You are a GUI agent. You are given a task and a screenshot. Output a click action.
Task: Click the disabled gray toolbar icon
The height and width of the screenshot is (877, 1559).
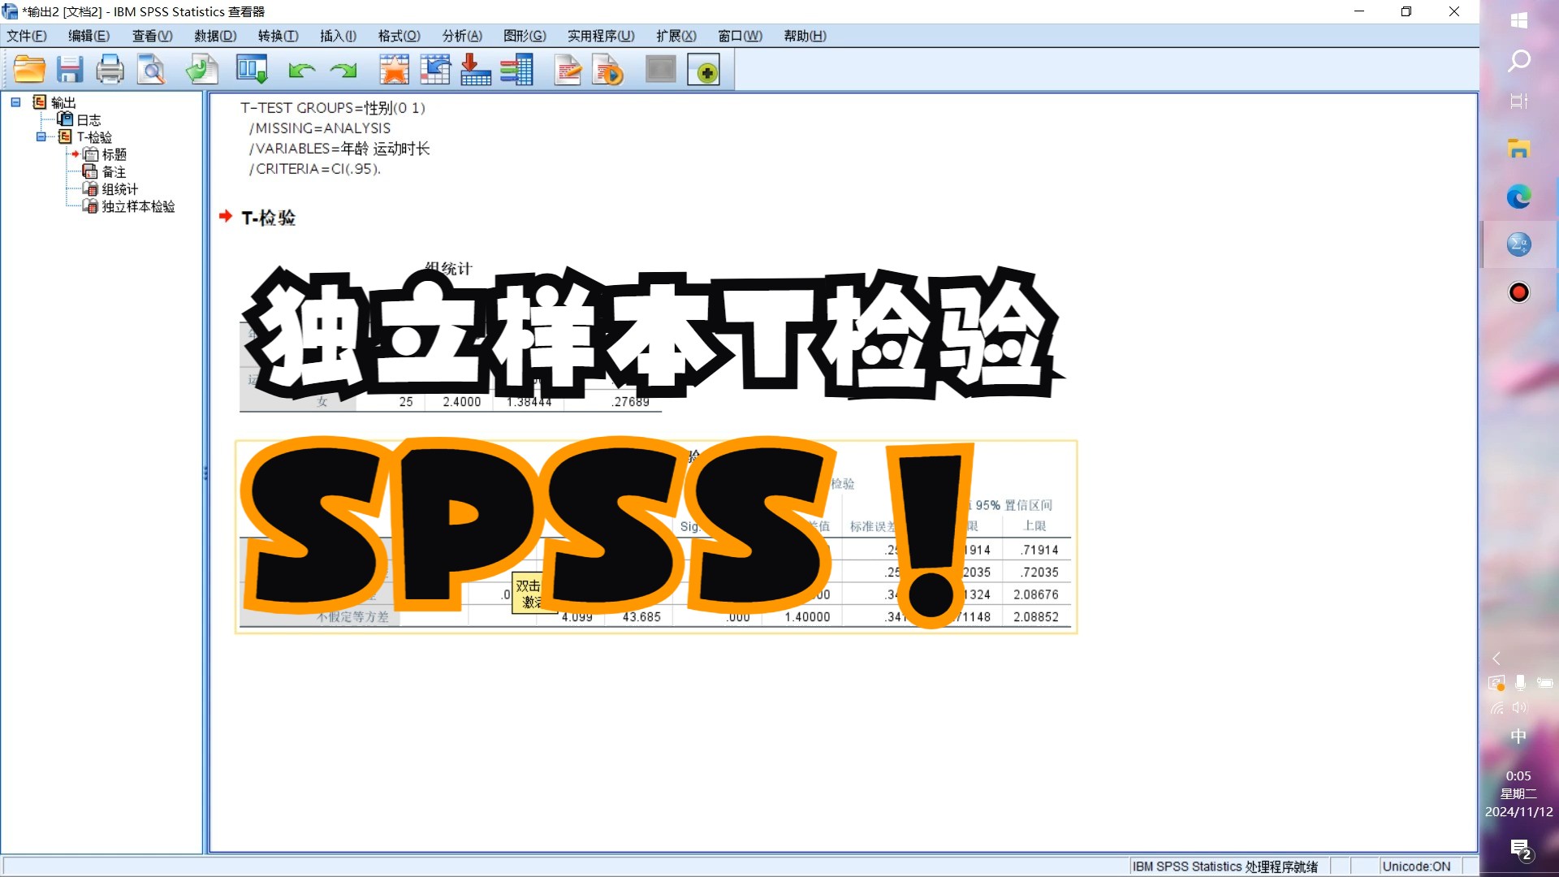pyautogui.click(x=661, y=69)
